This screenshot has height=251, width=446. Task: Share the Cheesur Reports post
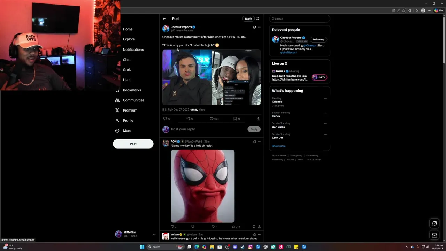pyautogui.click(x=258, y=119)
